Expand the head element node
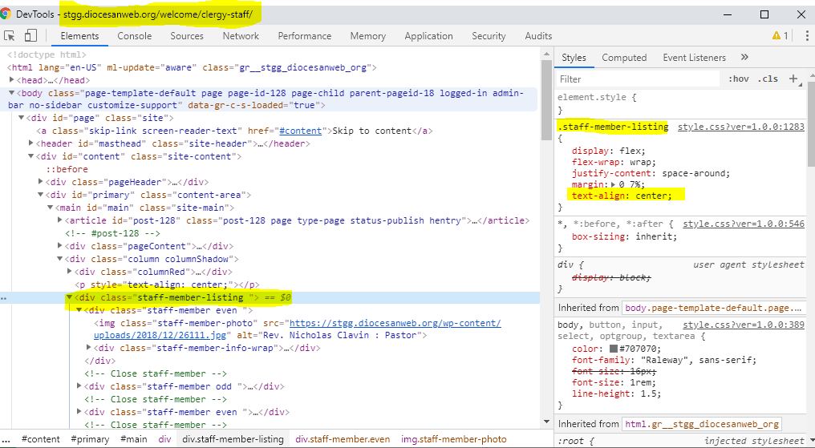This screenshot has width=815, height=448. (x=11, y=80)
